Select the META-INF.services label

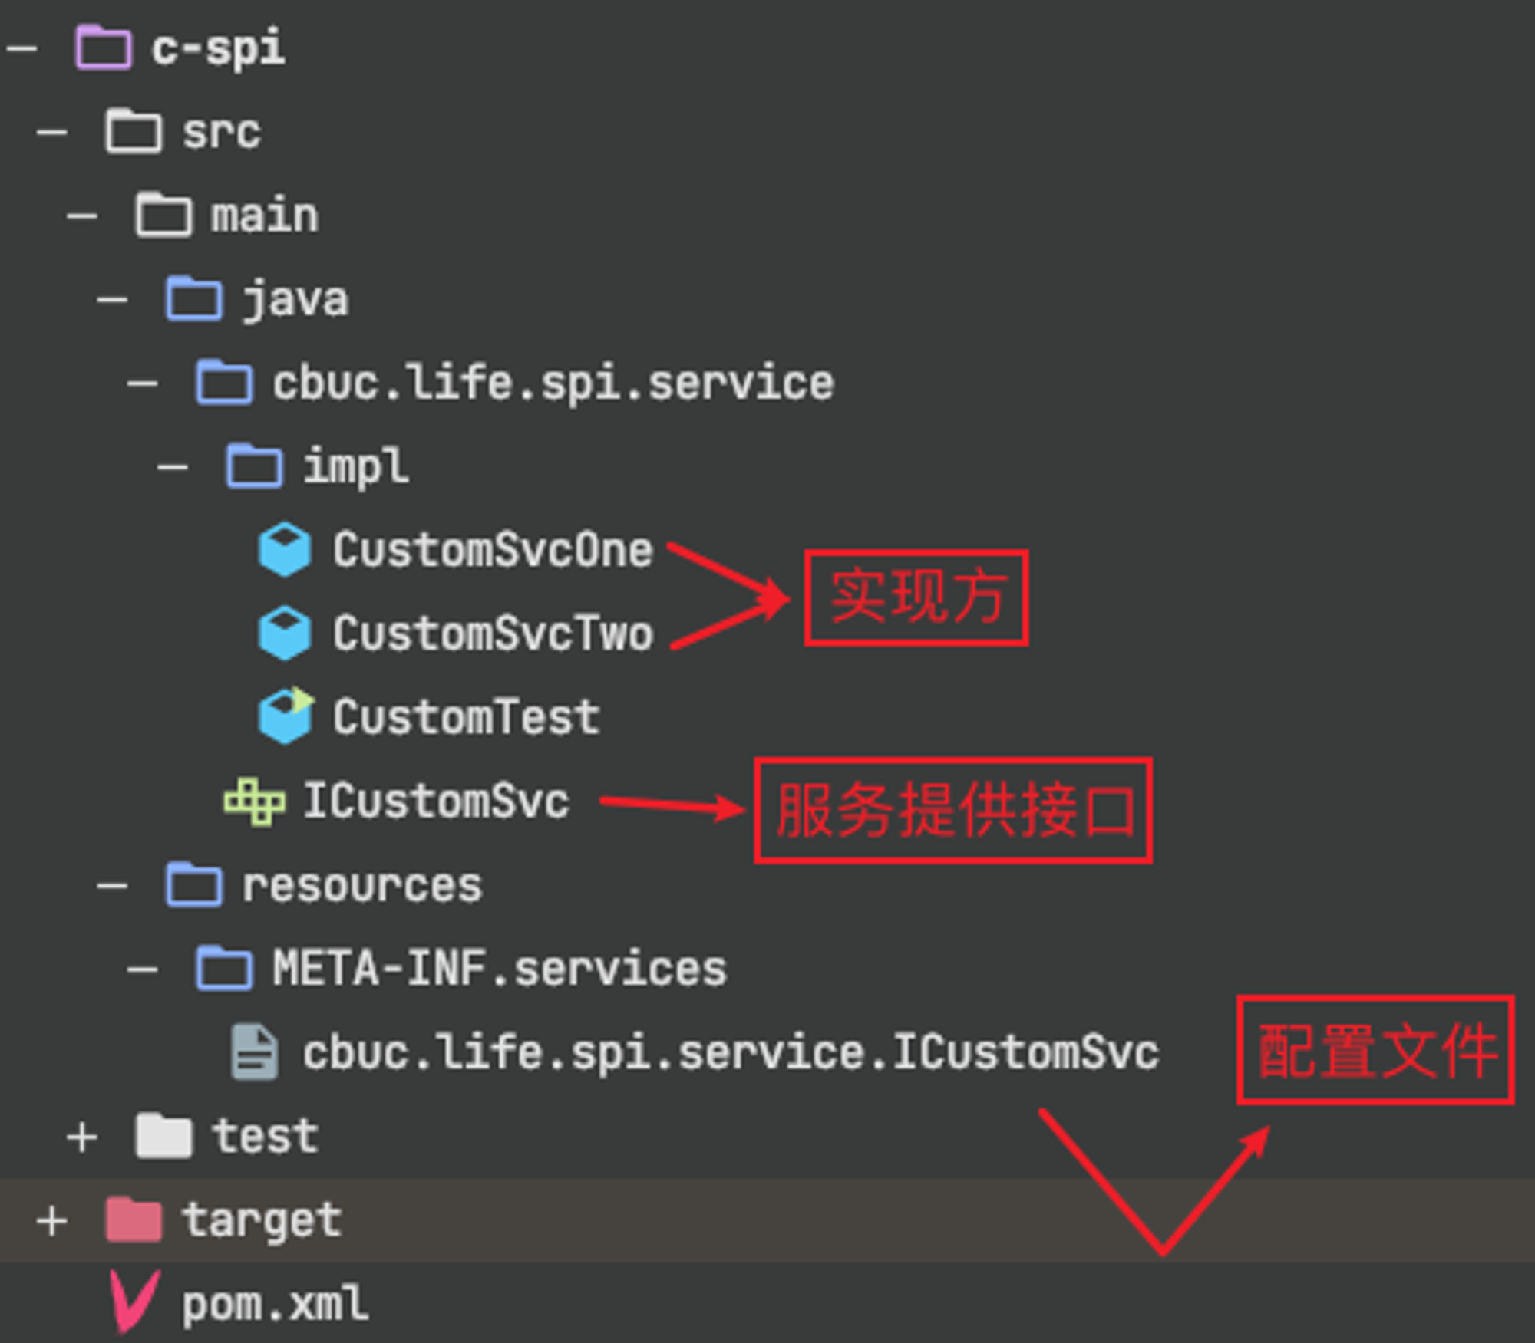tap(500, 968)
